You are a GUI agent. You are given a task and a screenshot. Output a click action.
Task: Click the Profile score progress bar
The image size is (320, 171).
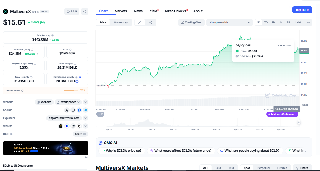pyautogui.click(x=71, y=91)
